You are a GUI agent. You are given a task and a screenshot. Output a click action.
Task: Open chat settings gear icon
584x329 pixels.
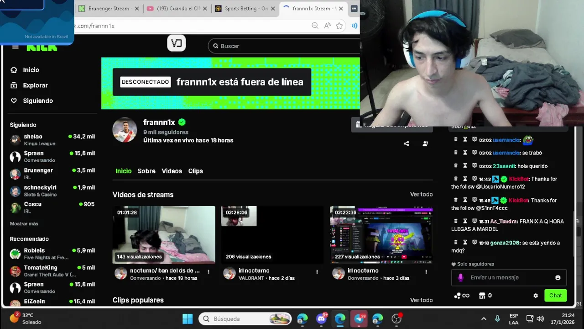536,296
